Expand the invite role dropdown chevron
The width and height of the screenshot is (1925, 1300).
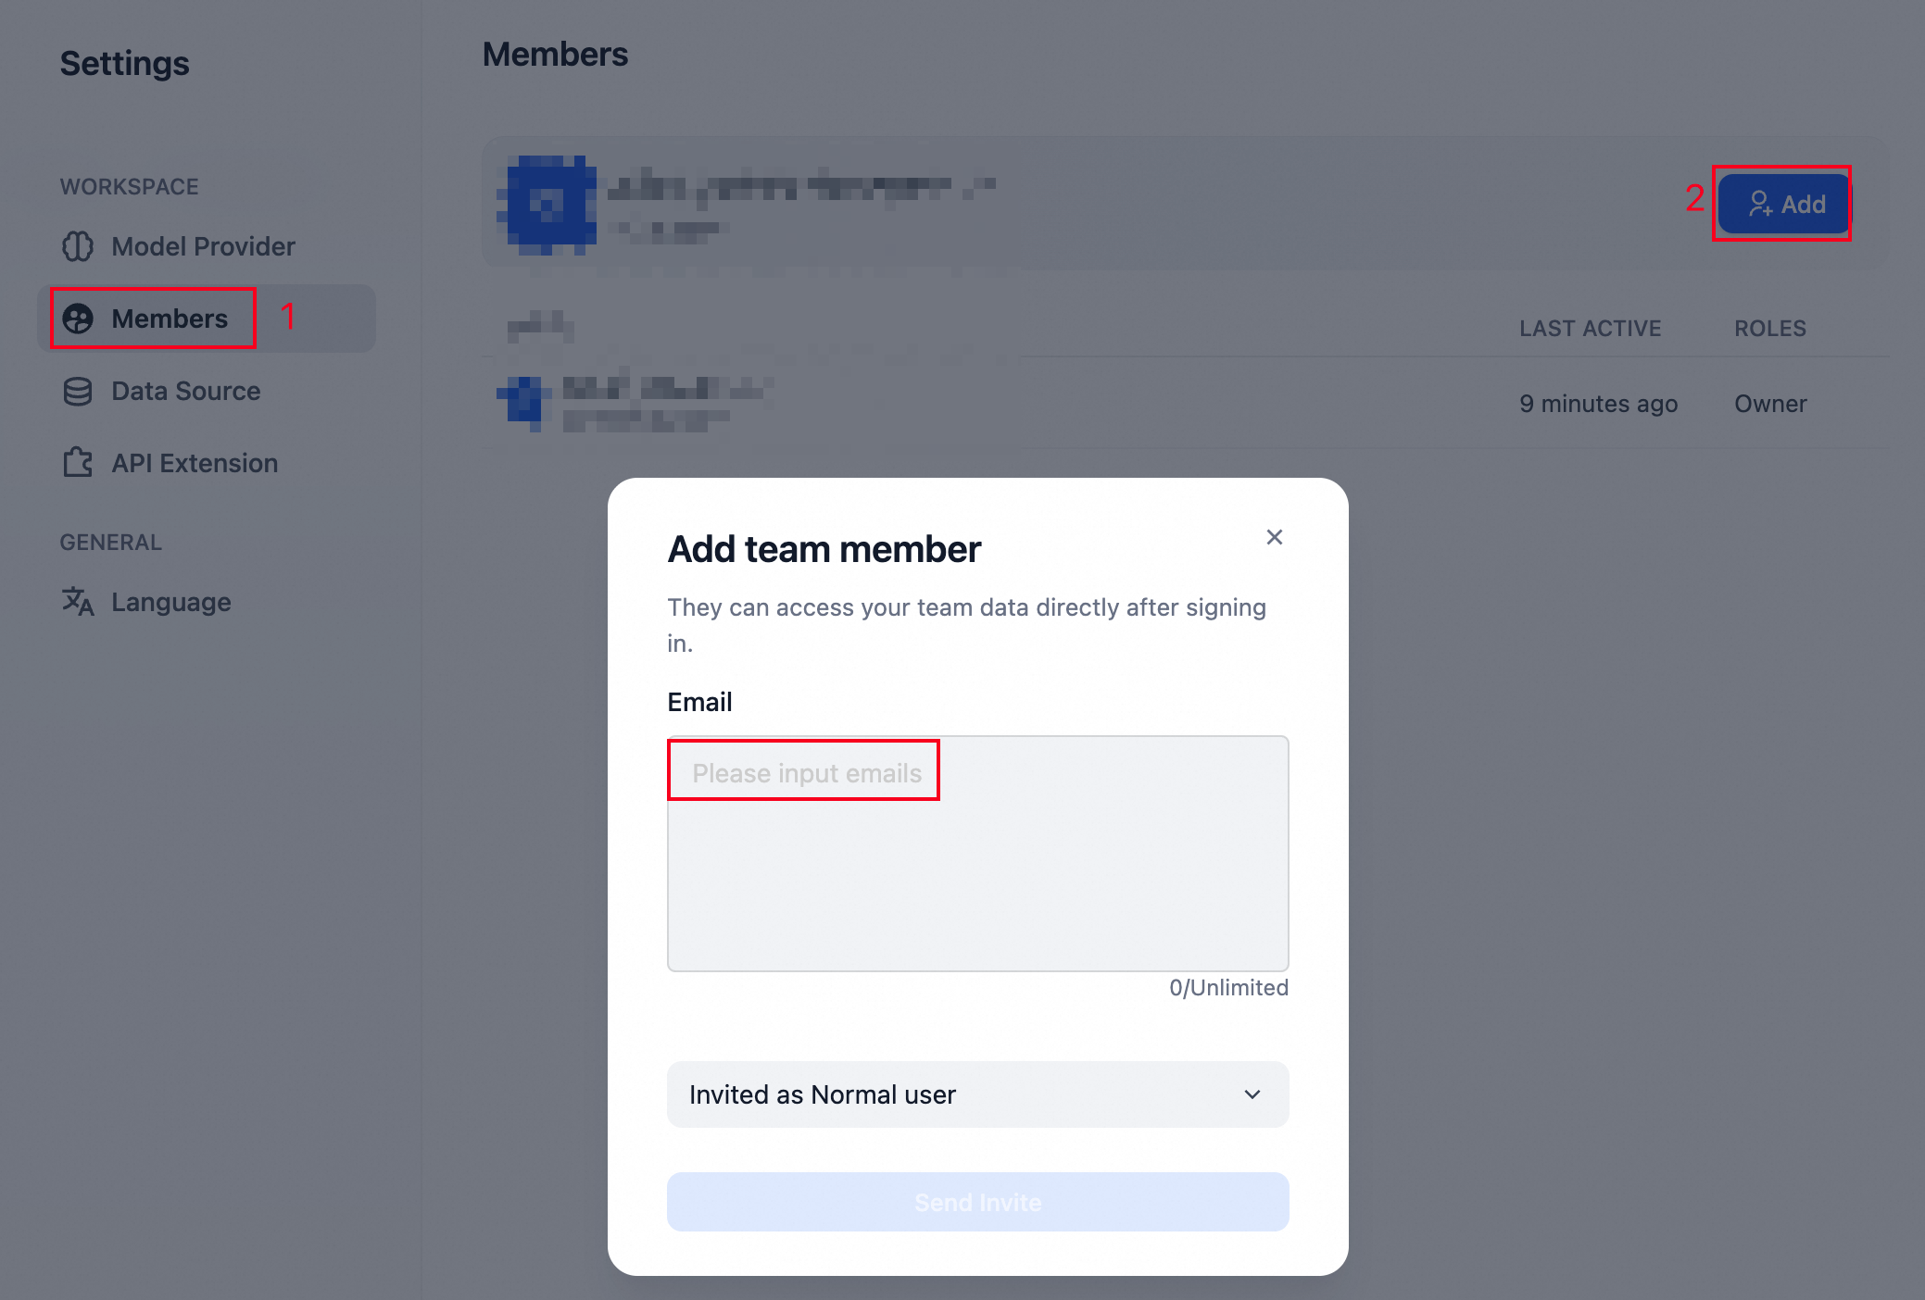(x=1252, y=1094)
